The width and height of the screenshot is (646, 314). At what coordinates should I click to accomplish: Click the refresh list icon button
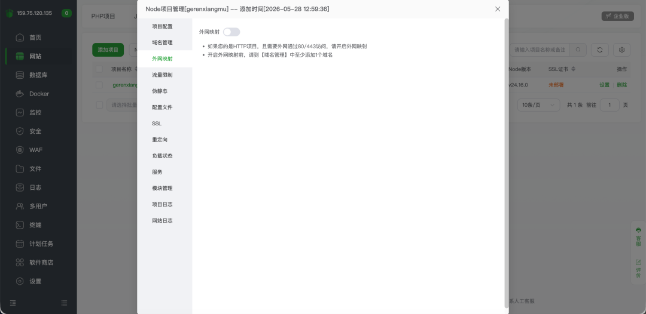point(600,50)
